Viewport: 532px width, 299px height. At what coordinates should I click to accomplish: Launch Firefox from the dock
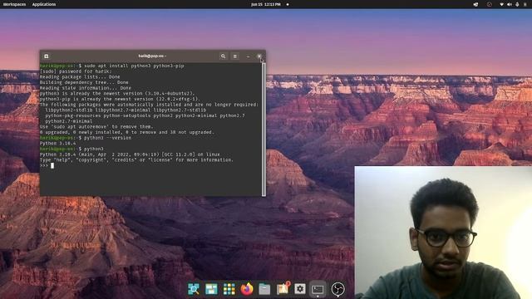point(247,289)
